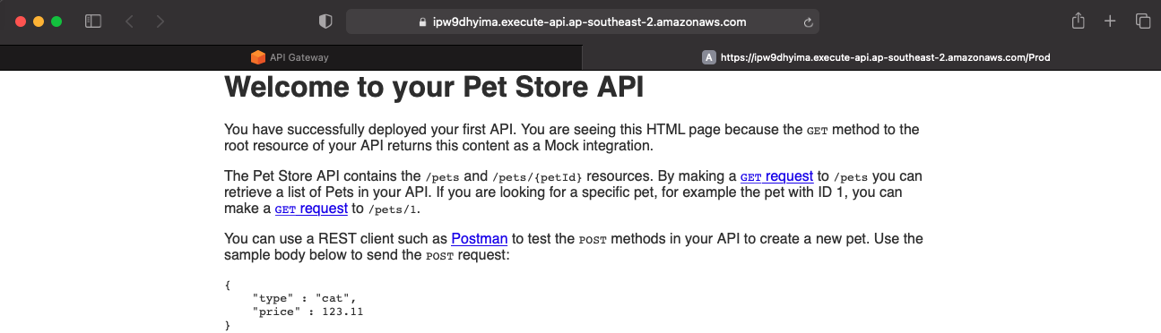Show tab overview icon

[1142, 21]
